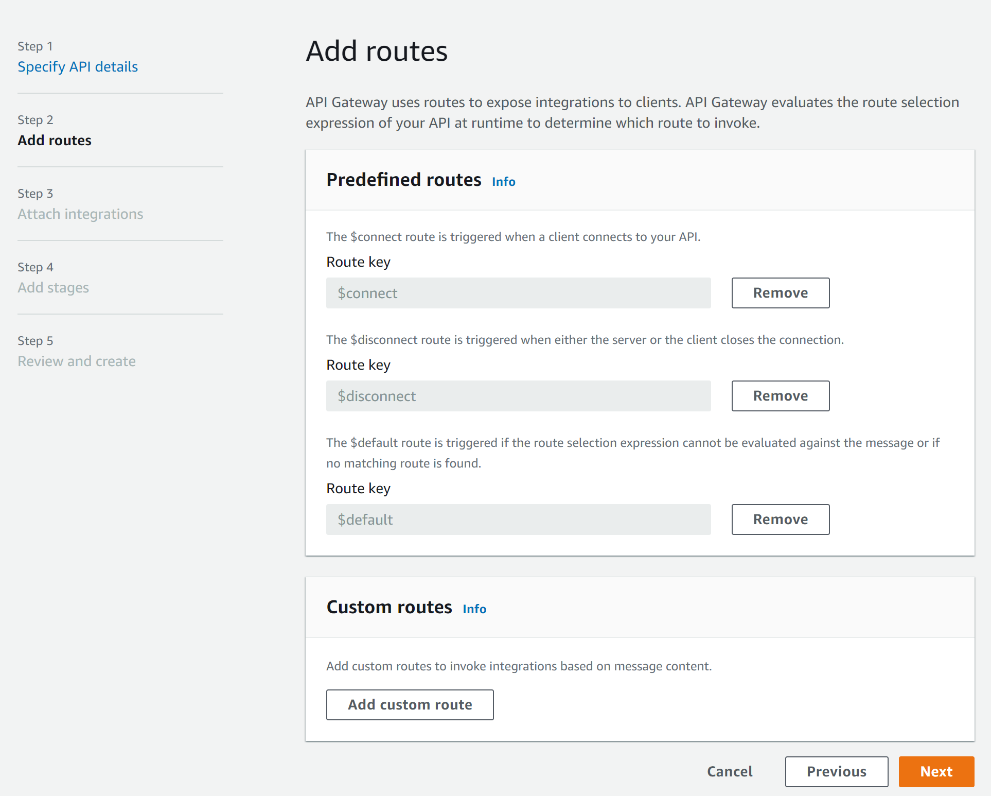
Task: Cancel the API creation wizard
Action: tap(729, 772)
